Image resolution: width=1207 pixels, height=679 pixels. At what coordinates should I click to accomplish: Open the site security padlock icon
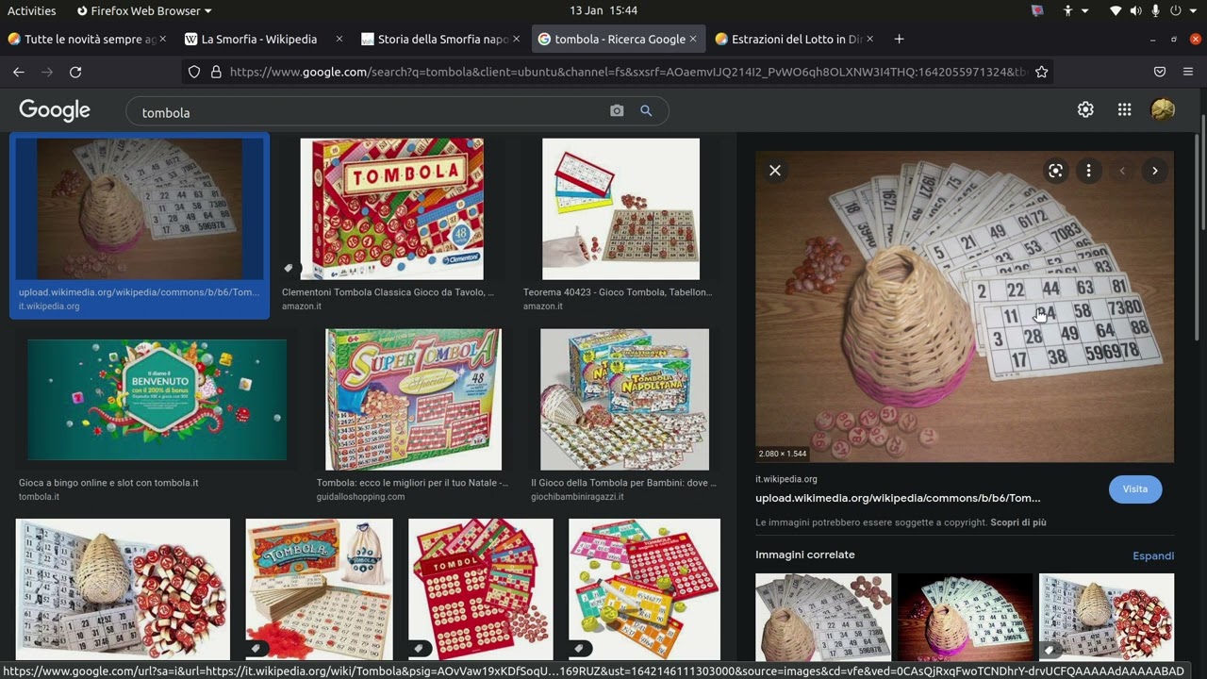point(216,72)
